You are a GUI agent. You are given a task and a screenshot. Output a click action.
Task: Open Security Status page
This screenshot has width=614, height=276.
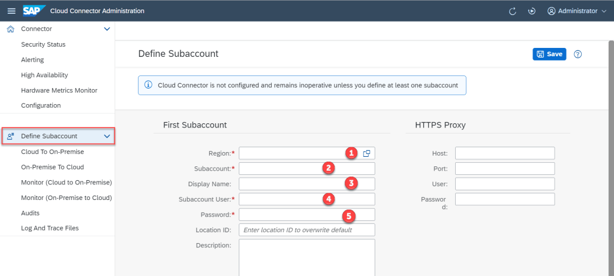pos(43,44)
